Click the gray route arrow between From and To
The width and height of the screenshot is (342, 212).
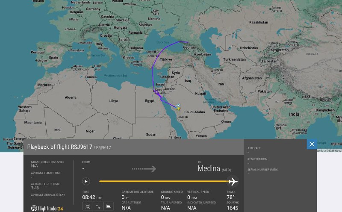[x=144, y=169]
